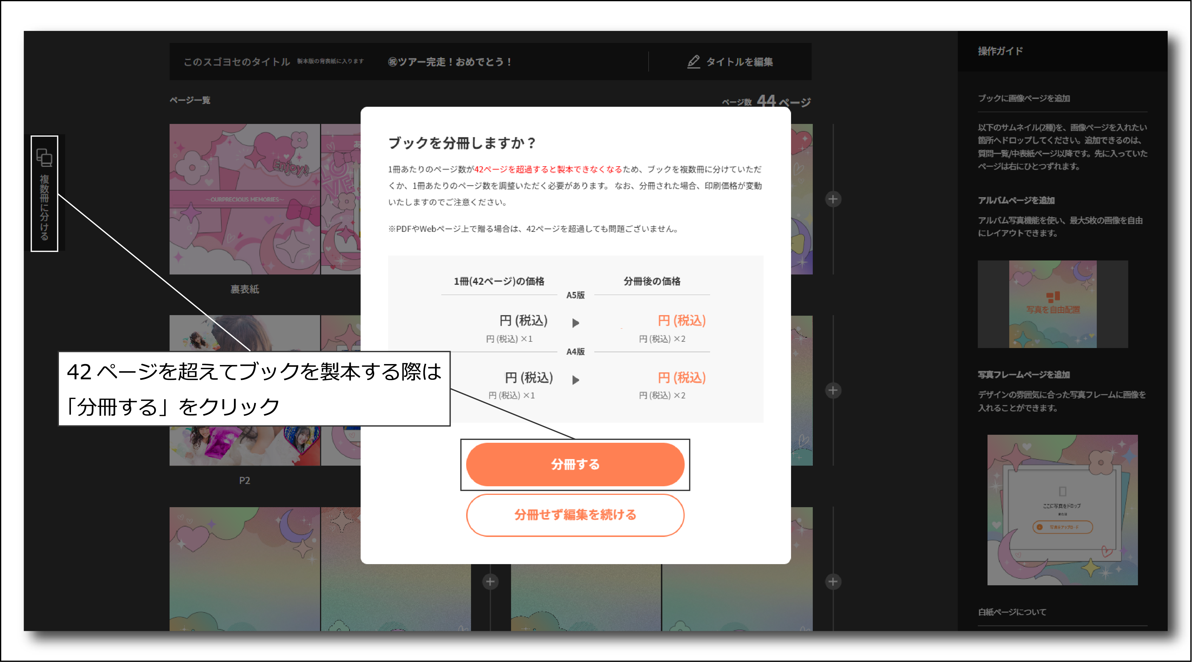Click the top-right plus add-page icon
The height and width of the screenshot is (662, 1194).
pyautogui.click(x=833, y=199)
